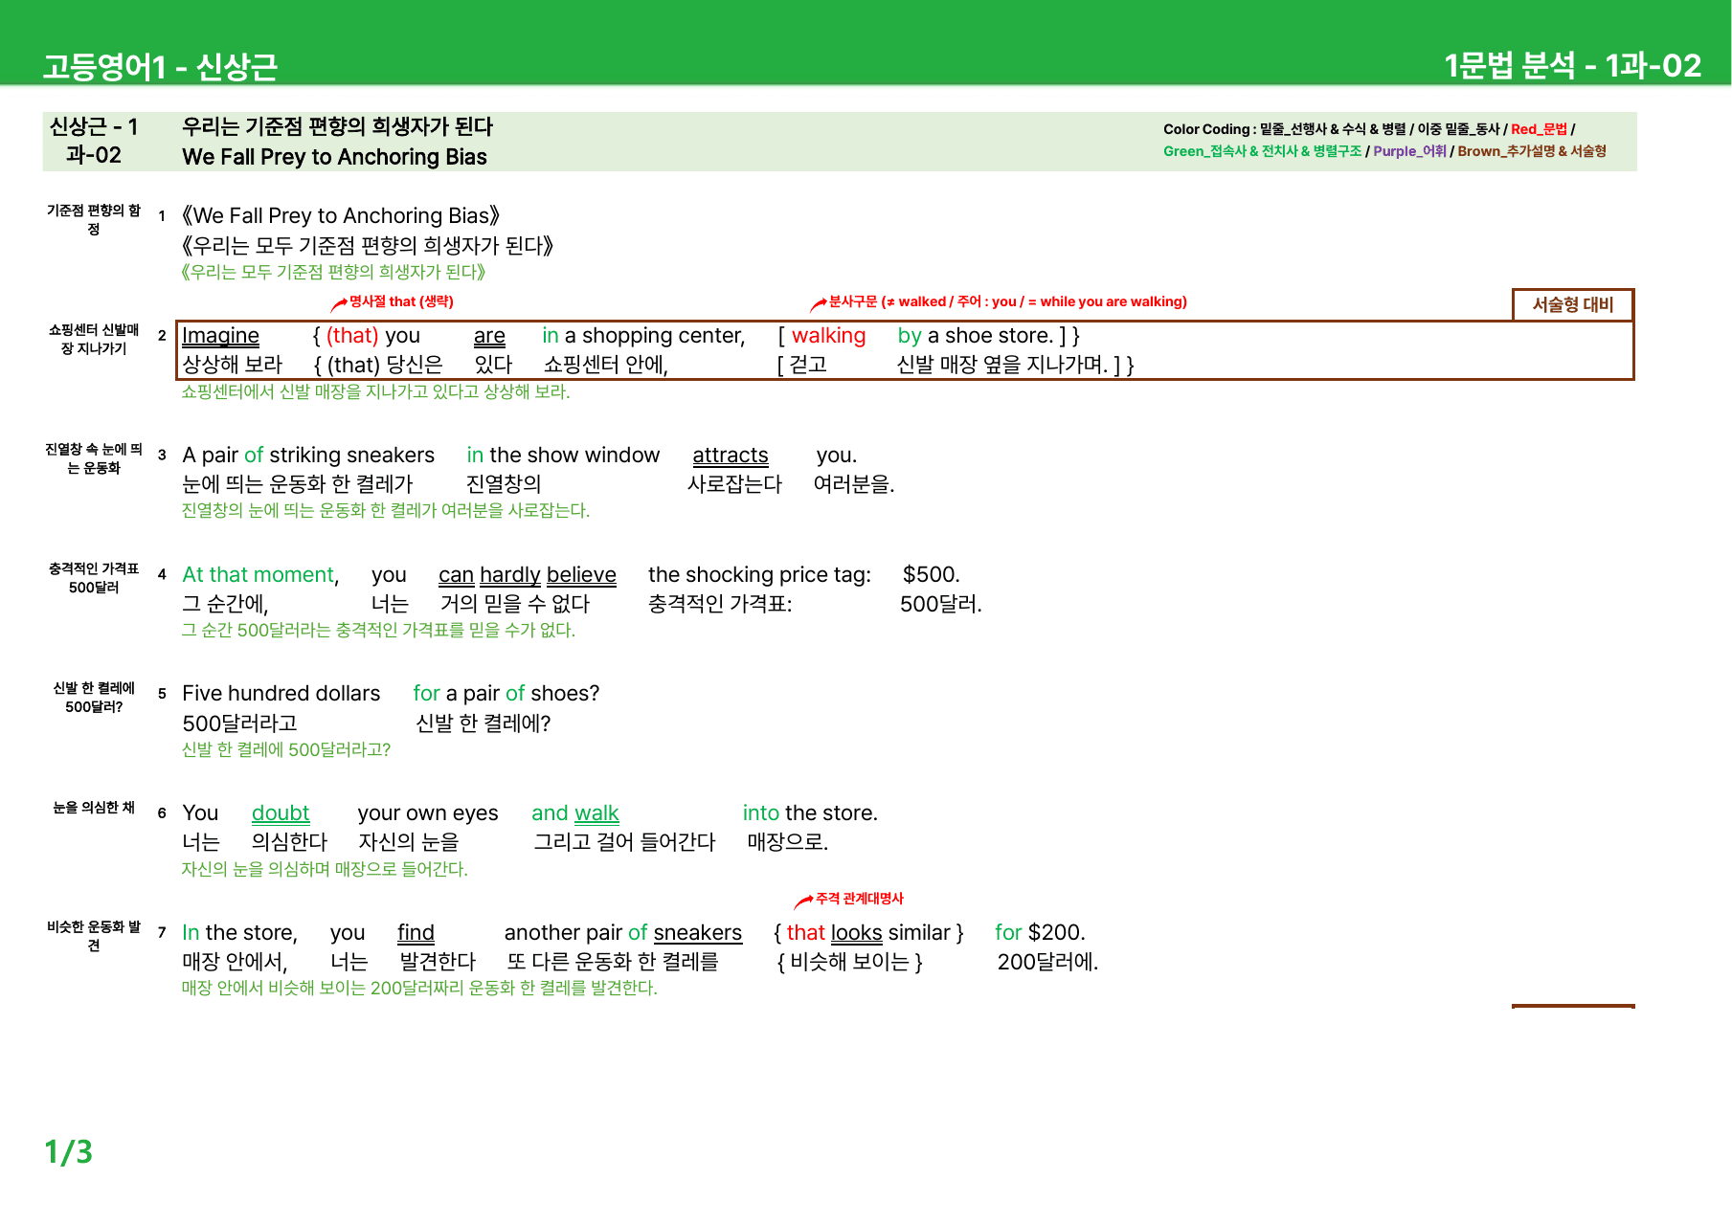The height and width of the screenshot is (1224, 1732).
Task: Click the red word '(that)' in sentence 2
Action: click(x=352, y=336)
